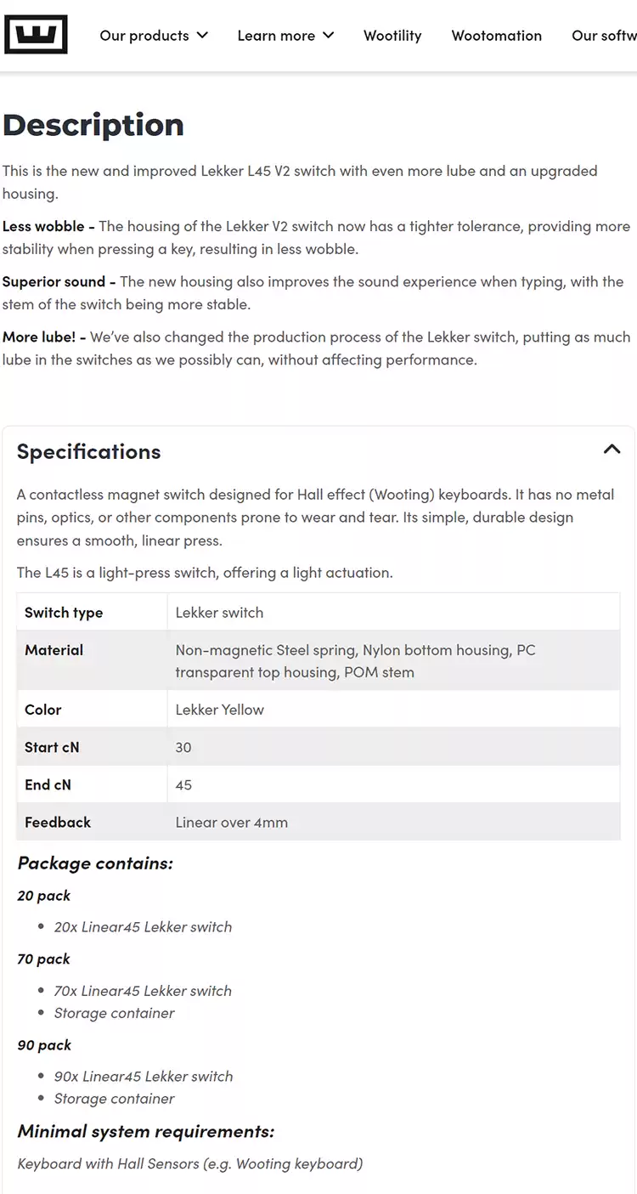Click the chevron next to Our products
637x1194 pixels.
click(x=202, y=36)
